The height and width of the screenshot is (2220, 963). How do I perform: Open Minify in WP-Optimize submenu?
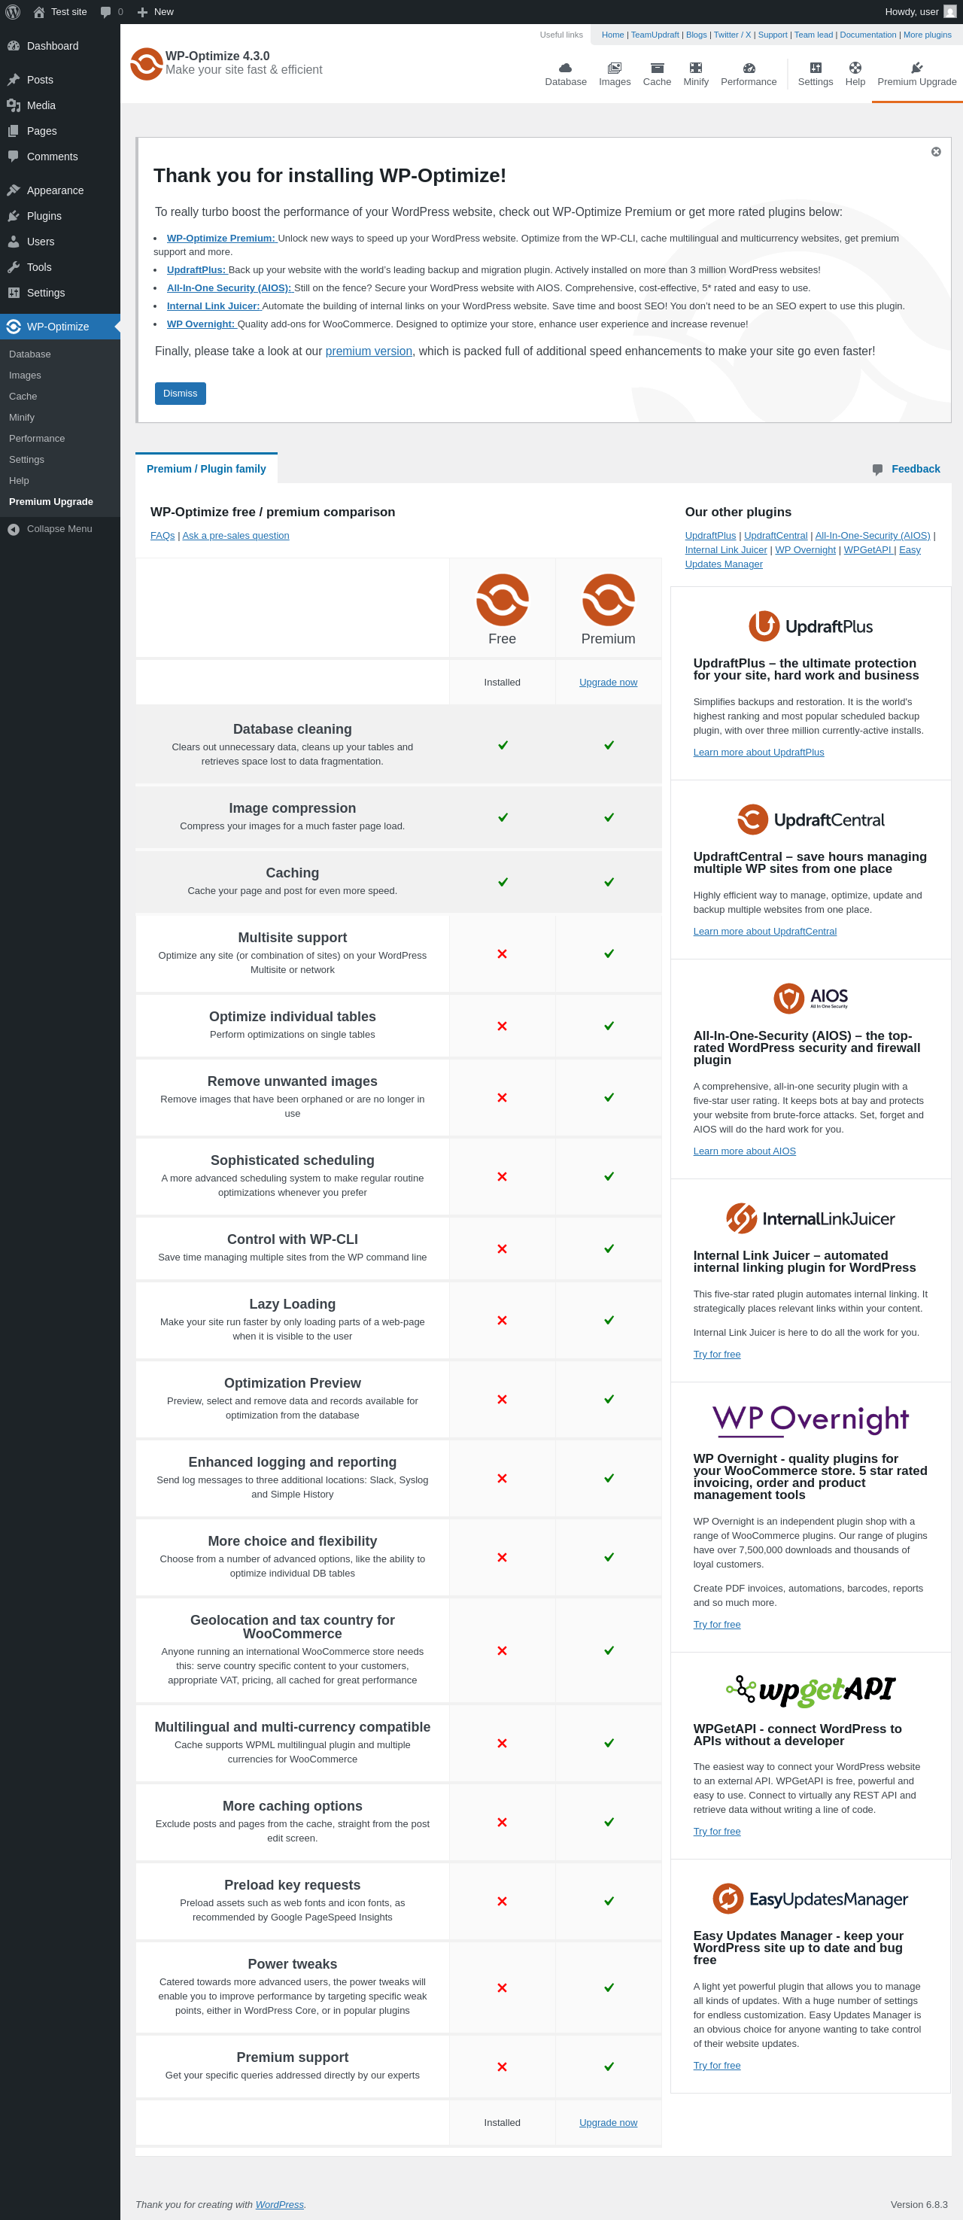tap(22, 417)
